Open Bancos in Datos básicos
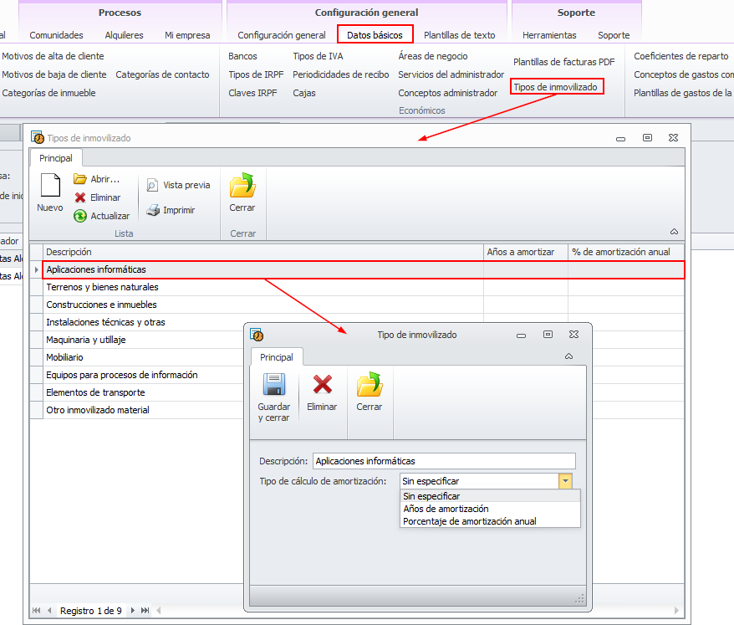Viewport: 734px width, 625px height. (242, 56)
